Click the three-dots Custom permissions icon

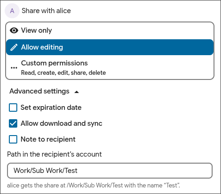coord(14,68)
